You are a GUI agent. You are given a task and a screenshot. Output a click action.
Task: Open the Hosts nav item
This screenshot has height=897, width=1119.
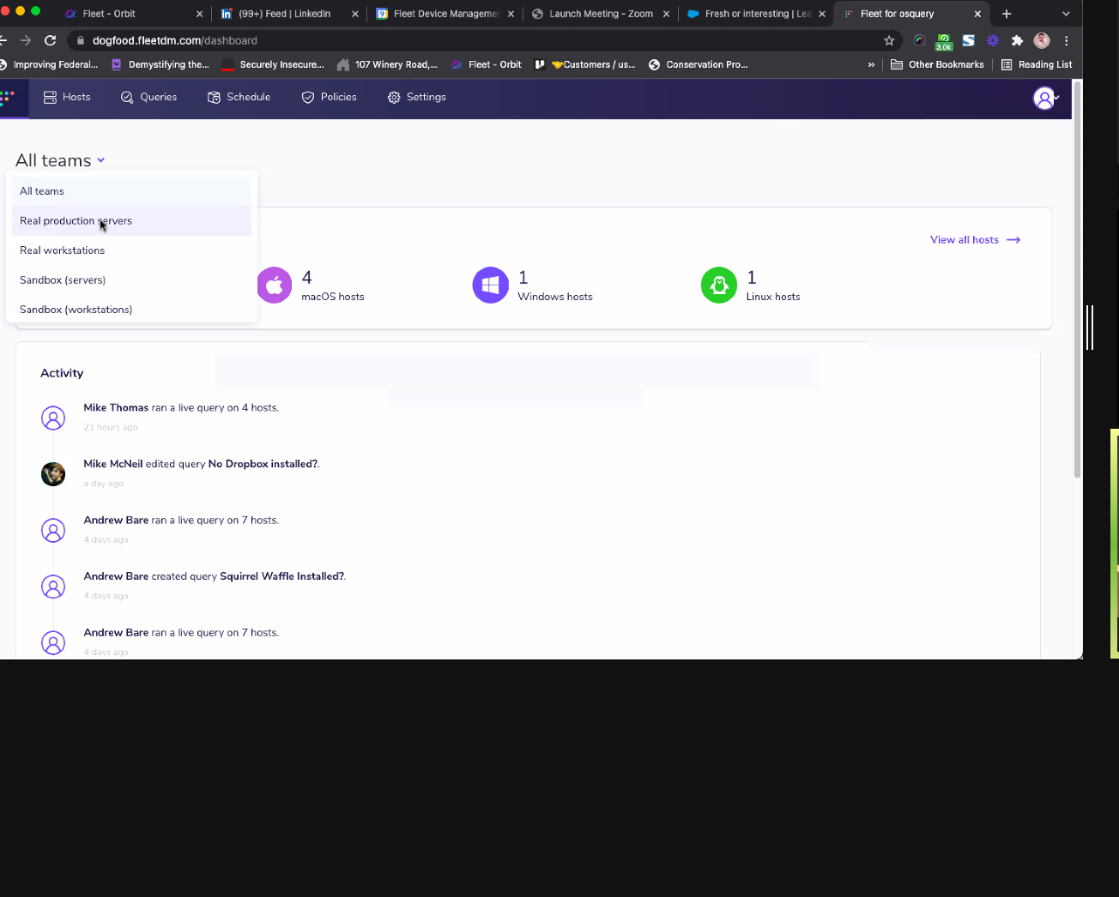pyautogui.click(x=67, y=97)
